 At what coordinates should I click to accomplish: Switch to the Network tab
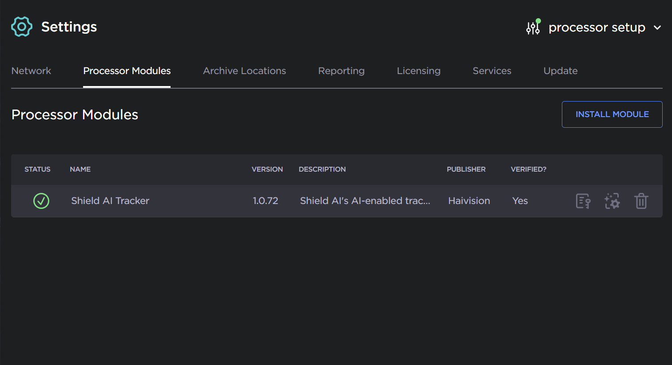(31, 71)
